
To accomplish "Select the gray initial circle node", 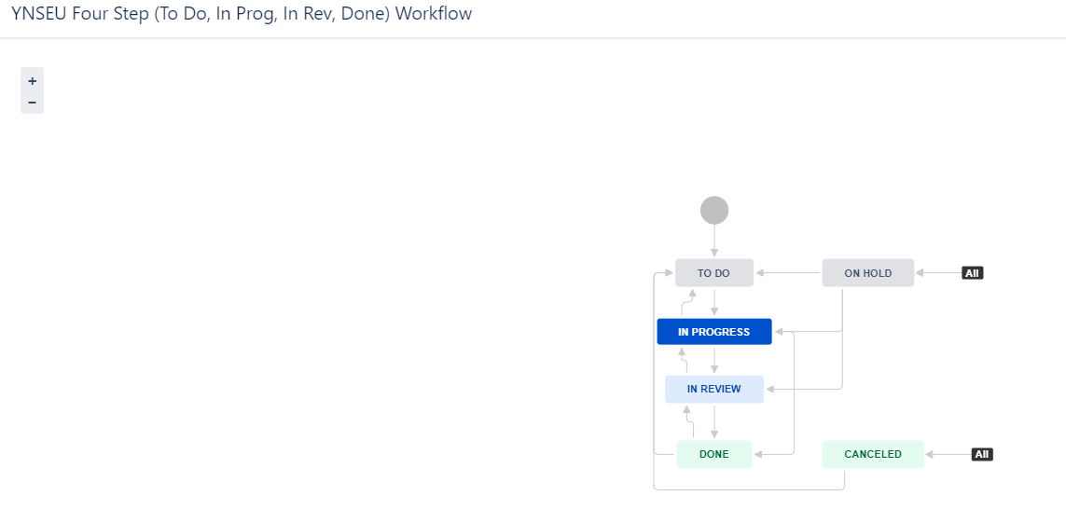I will pos(713,210).
